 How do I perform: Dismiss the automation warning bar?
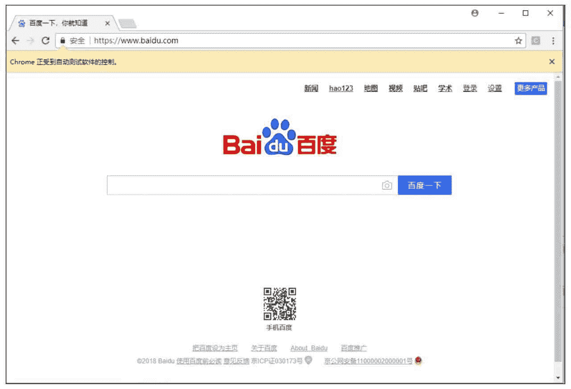coord(552,62)
